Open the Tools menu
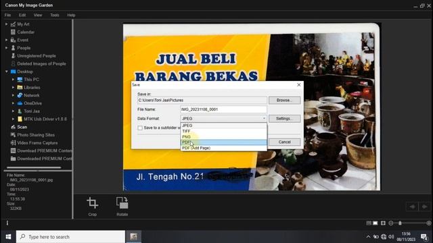Viewport: 433px width, 243px height. click(x=55, y=15)
